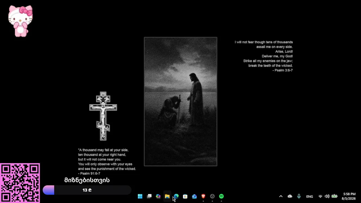Switch to Brave browser on taskbar
Viewport: 361px width, 203px height.
(x=203, y=196)
